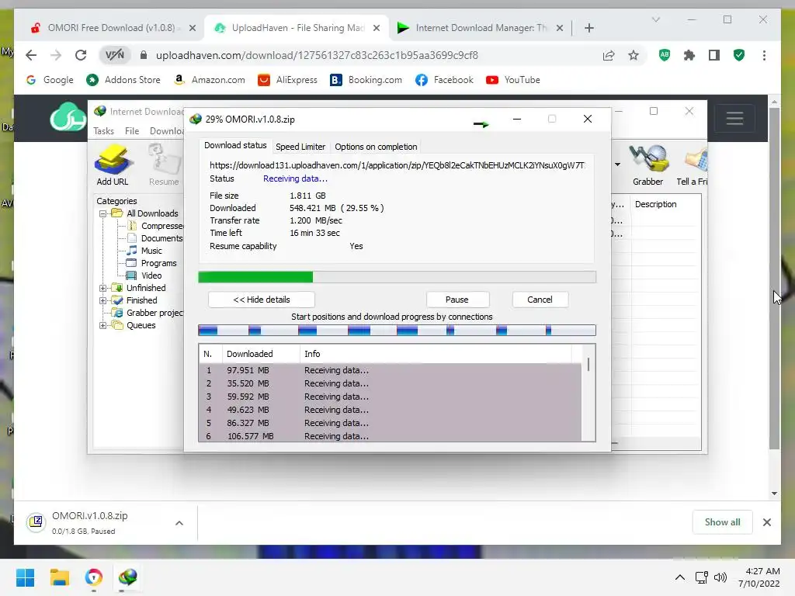Viewport: 795px width, 596px height.
Task: Open the Addons Store bookmark
Action: 123,80
